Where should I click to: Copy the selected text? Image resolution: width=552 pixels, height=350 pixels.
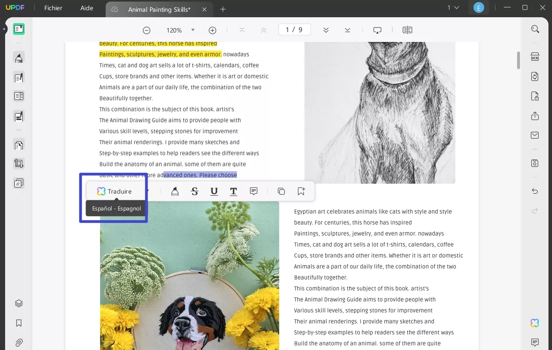point(281,191)
